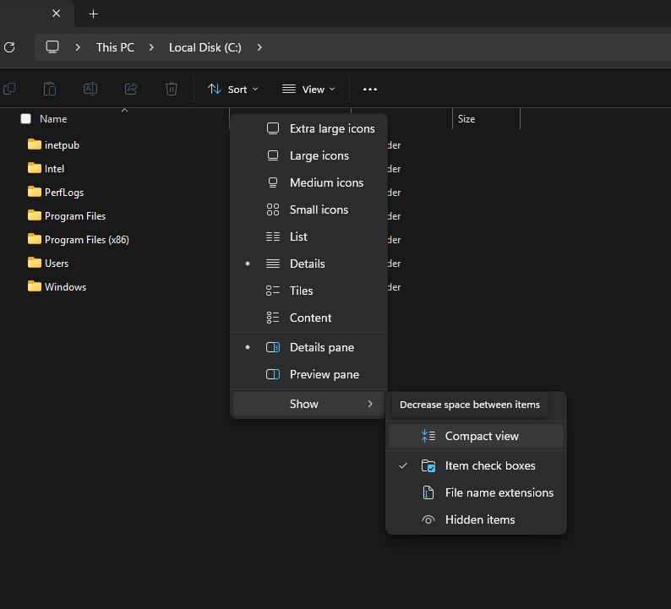Click the Paste toolbar icon
This screenshot has height=609, width=671.
pyautogui.click(x=50, y=89)
